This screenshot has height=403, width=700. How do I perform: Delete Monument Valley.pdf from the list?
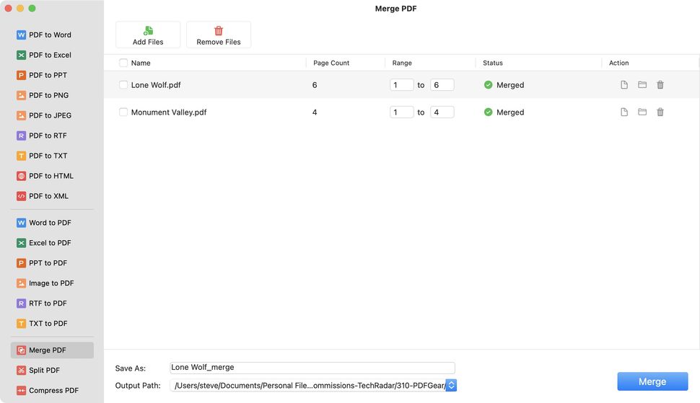click(x=660, y=112)
